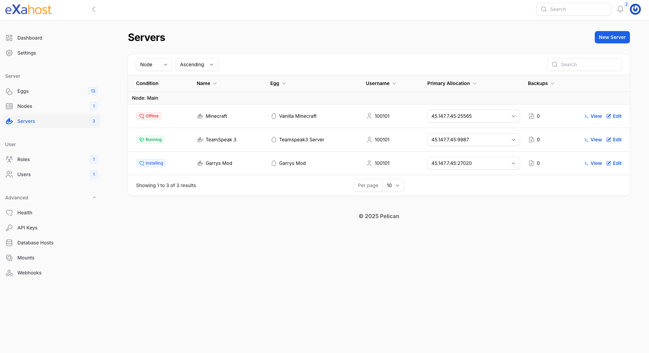
Task: Click the eXahost logo
Action: [28, 10]
